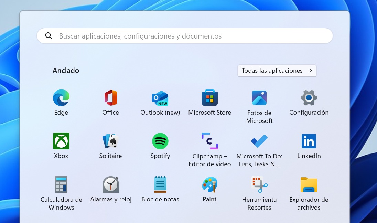The image size is (377, 223).
Task: Open Calculadora de Windows icon
Action: click(61, 184)
